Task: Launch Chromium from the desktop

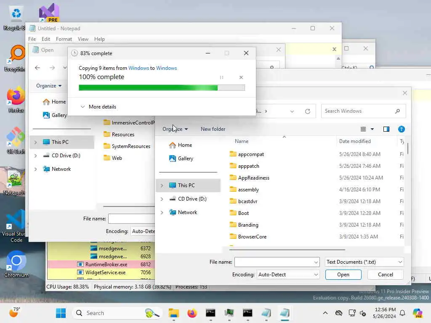Action: click(x=16, y=264)
